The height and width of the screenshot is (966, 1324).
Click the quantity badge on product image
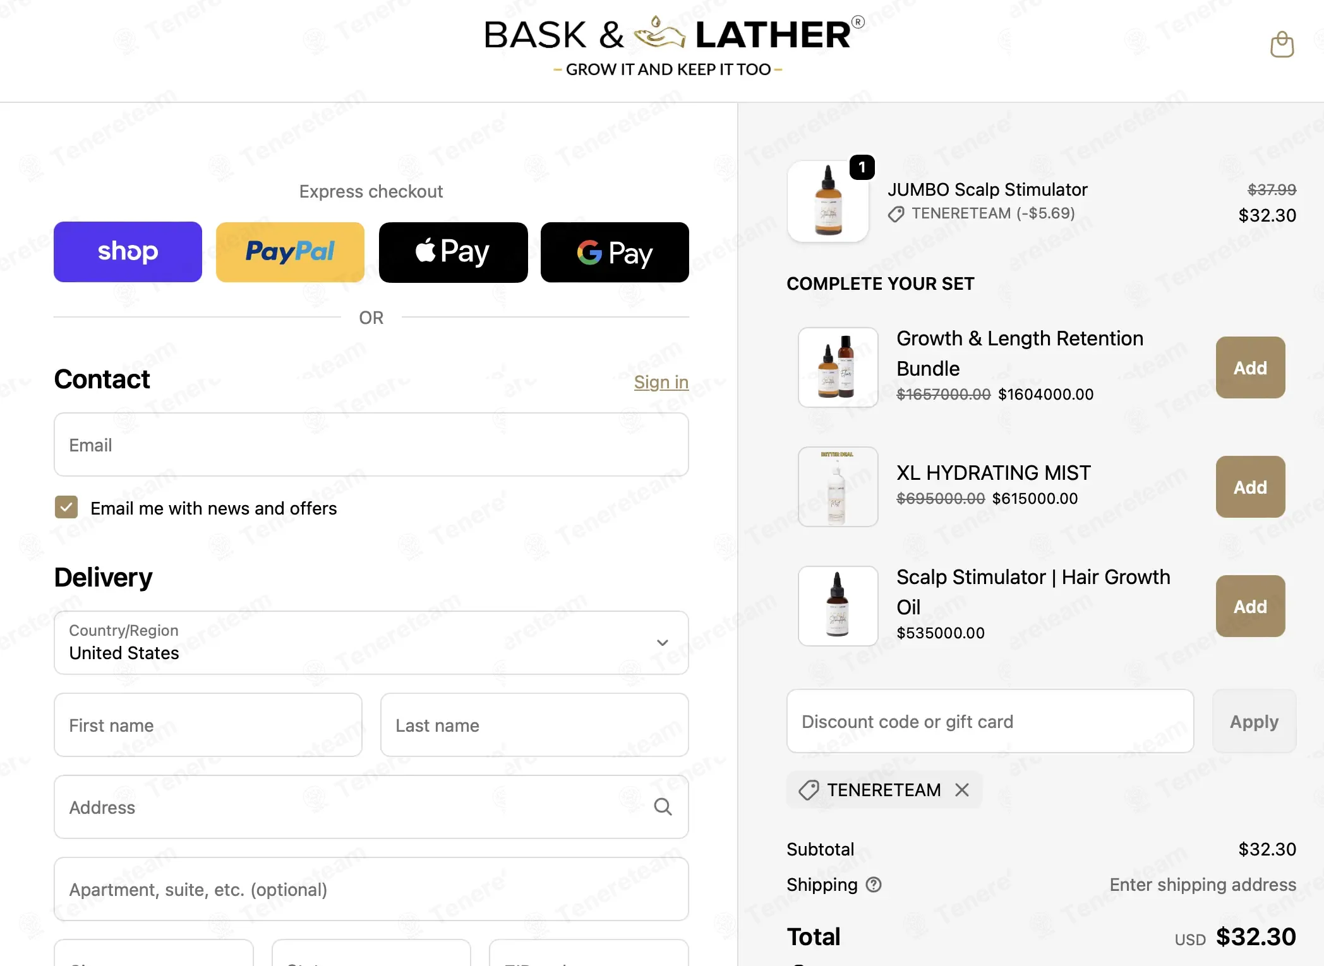[x=862, y=167]
